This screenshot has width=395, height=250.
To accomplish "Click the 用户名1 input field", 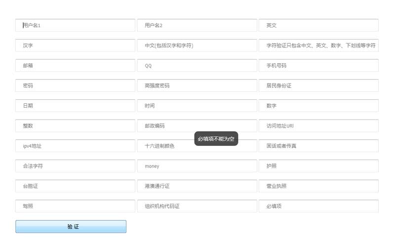I will click(75, 25).
